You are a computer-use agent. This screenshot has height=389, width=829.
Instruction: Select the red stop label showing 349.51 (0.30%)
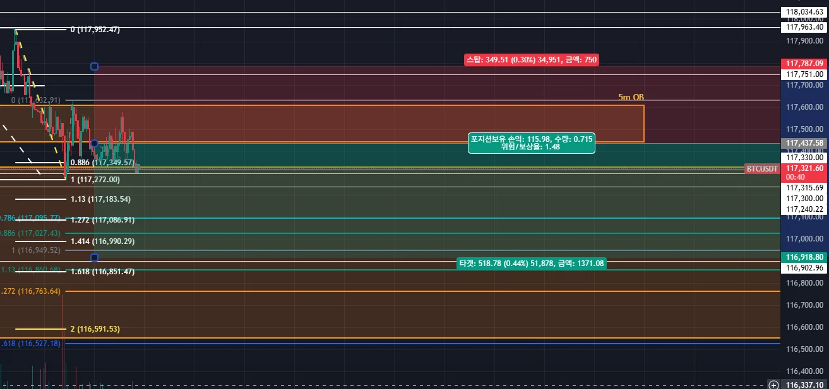pos(531,60)
